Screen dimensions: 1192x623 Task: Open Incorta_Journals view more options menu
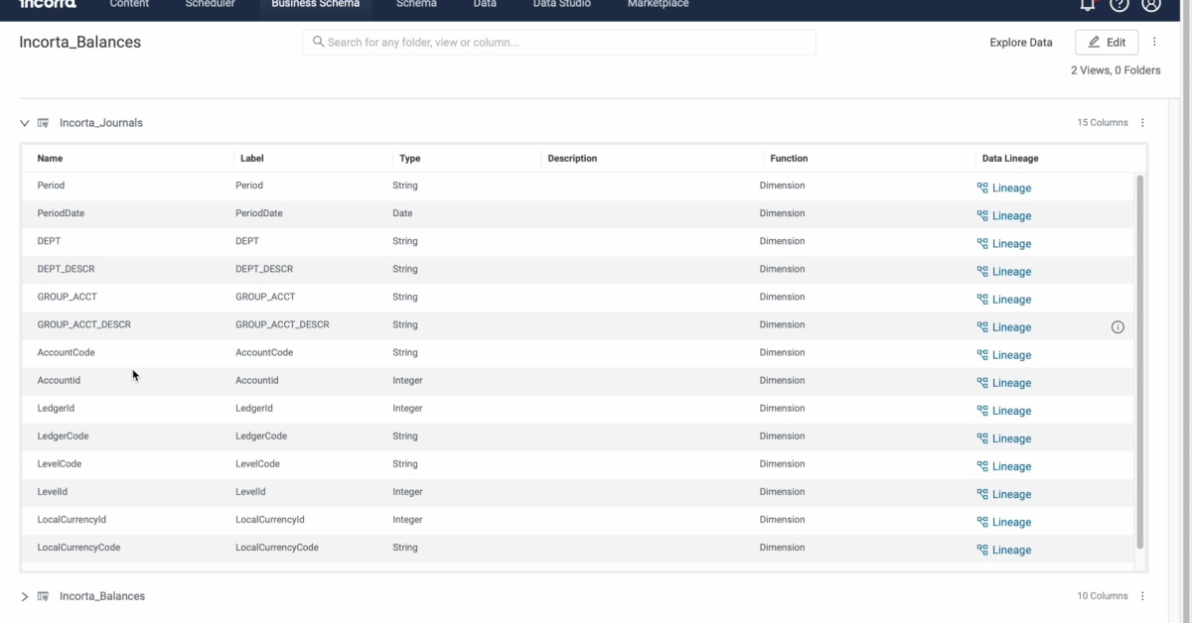[x=1142, y=123]
